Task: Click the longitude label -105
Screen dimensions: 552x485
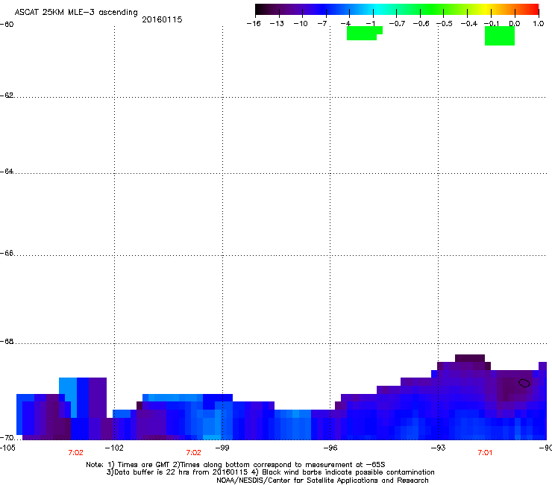Action: pyautogui.click(x=7, y=448)
